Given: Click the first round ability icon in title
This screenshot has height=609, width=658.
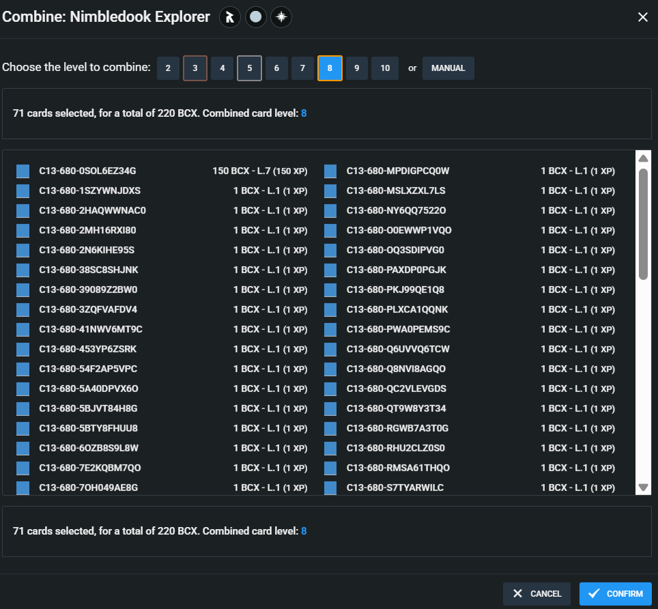Looking at the screenshot, I should 230,17.
